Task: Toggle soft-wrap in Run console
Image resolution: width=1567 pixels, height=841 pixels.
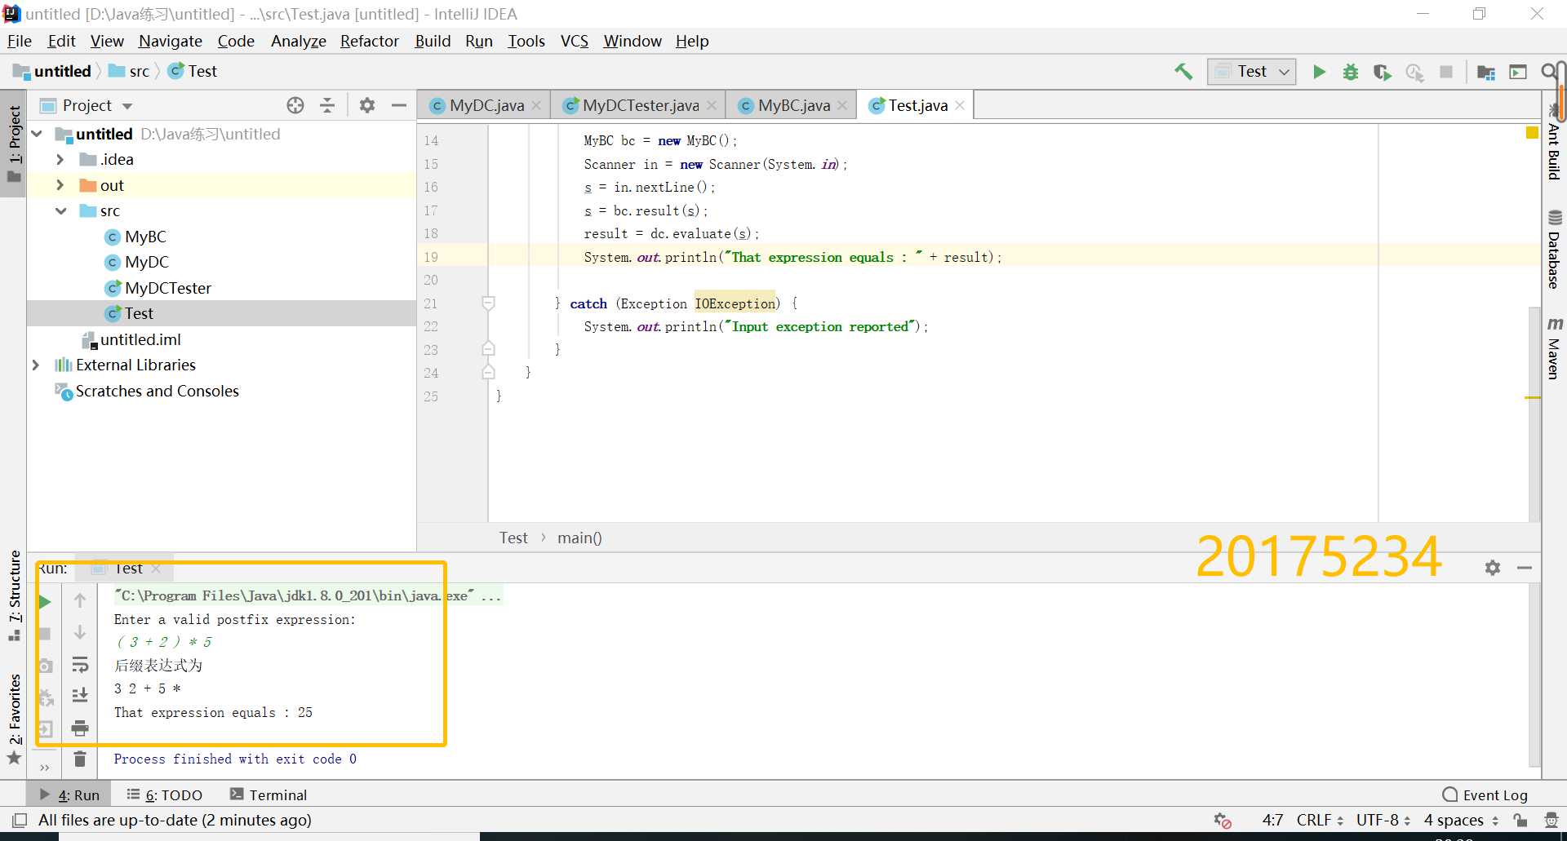Action: pos(80,664)
